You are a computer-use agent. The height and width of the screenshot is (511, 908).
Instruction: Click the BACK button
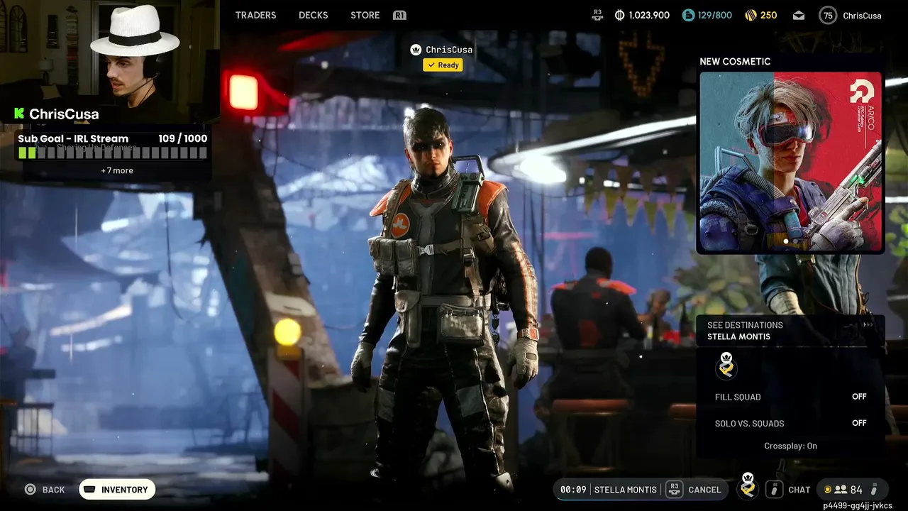[x=53, y=490]
